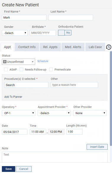Enable the Needs Follow-up checkbox
112x174 pixels.
click(21, 69)
